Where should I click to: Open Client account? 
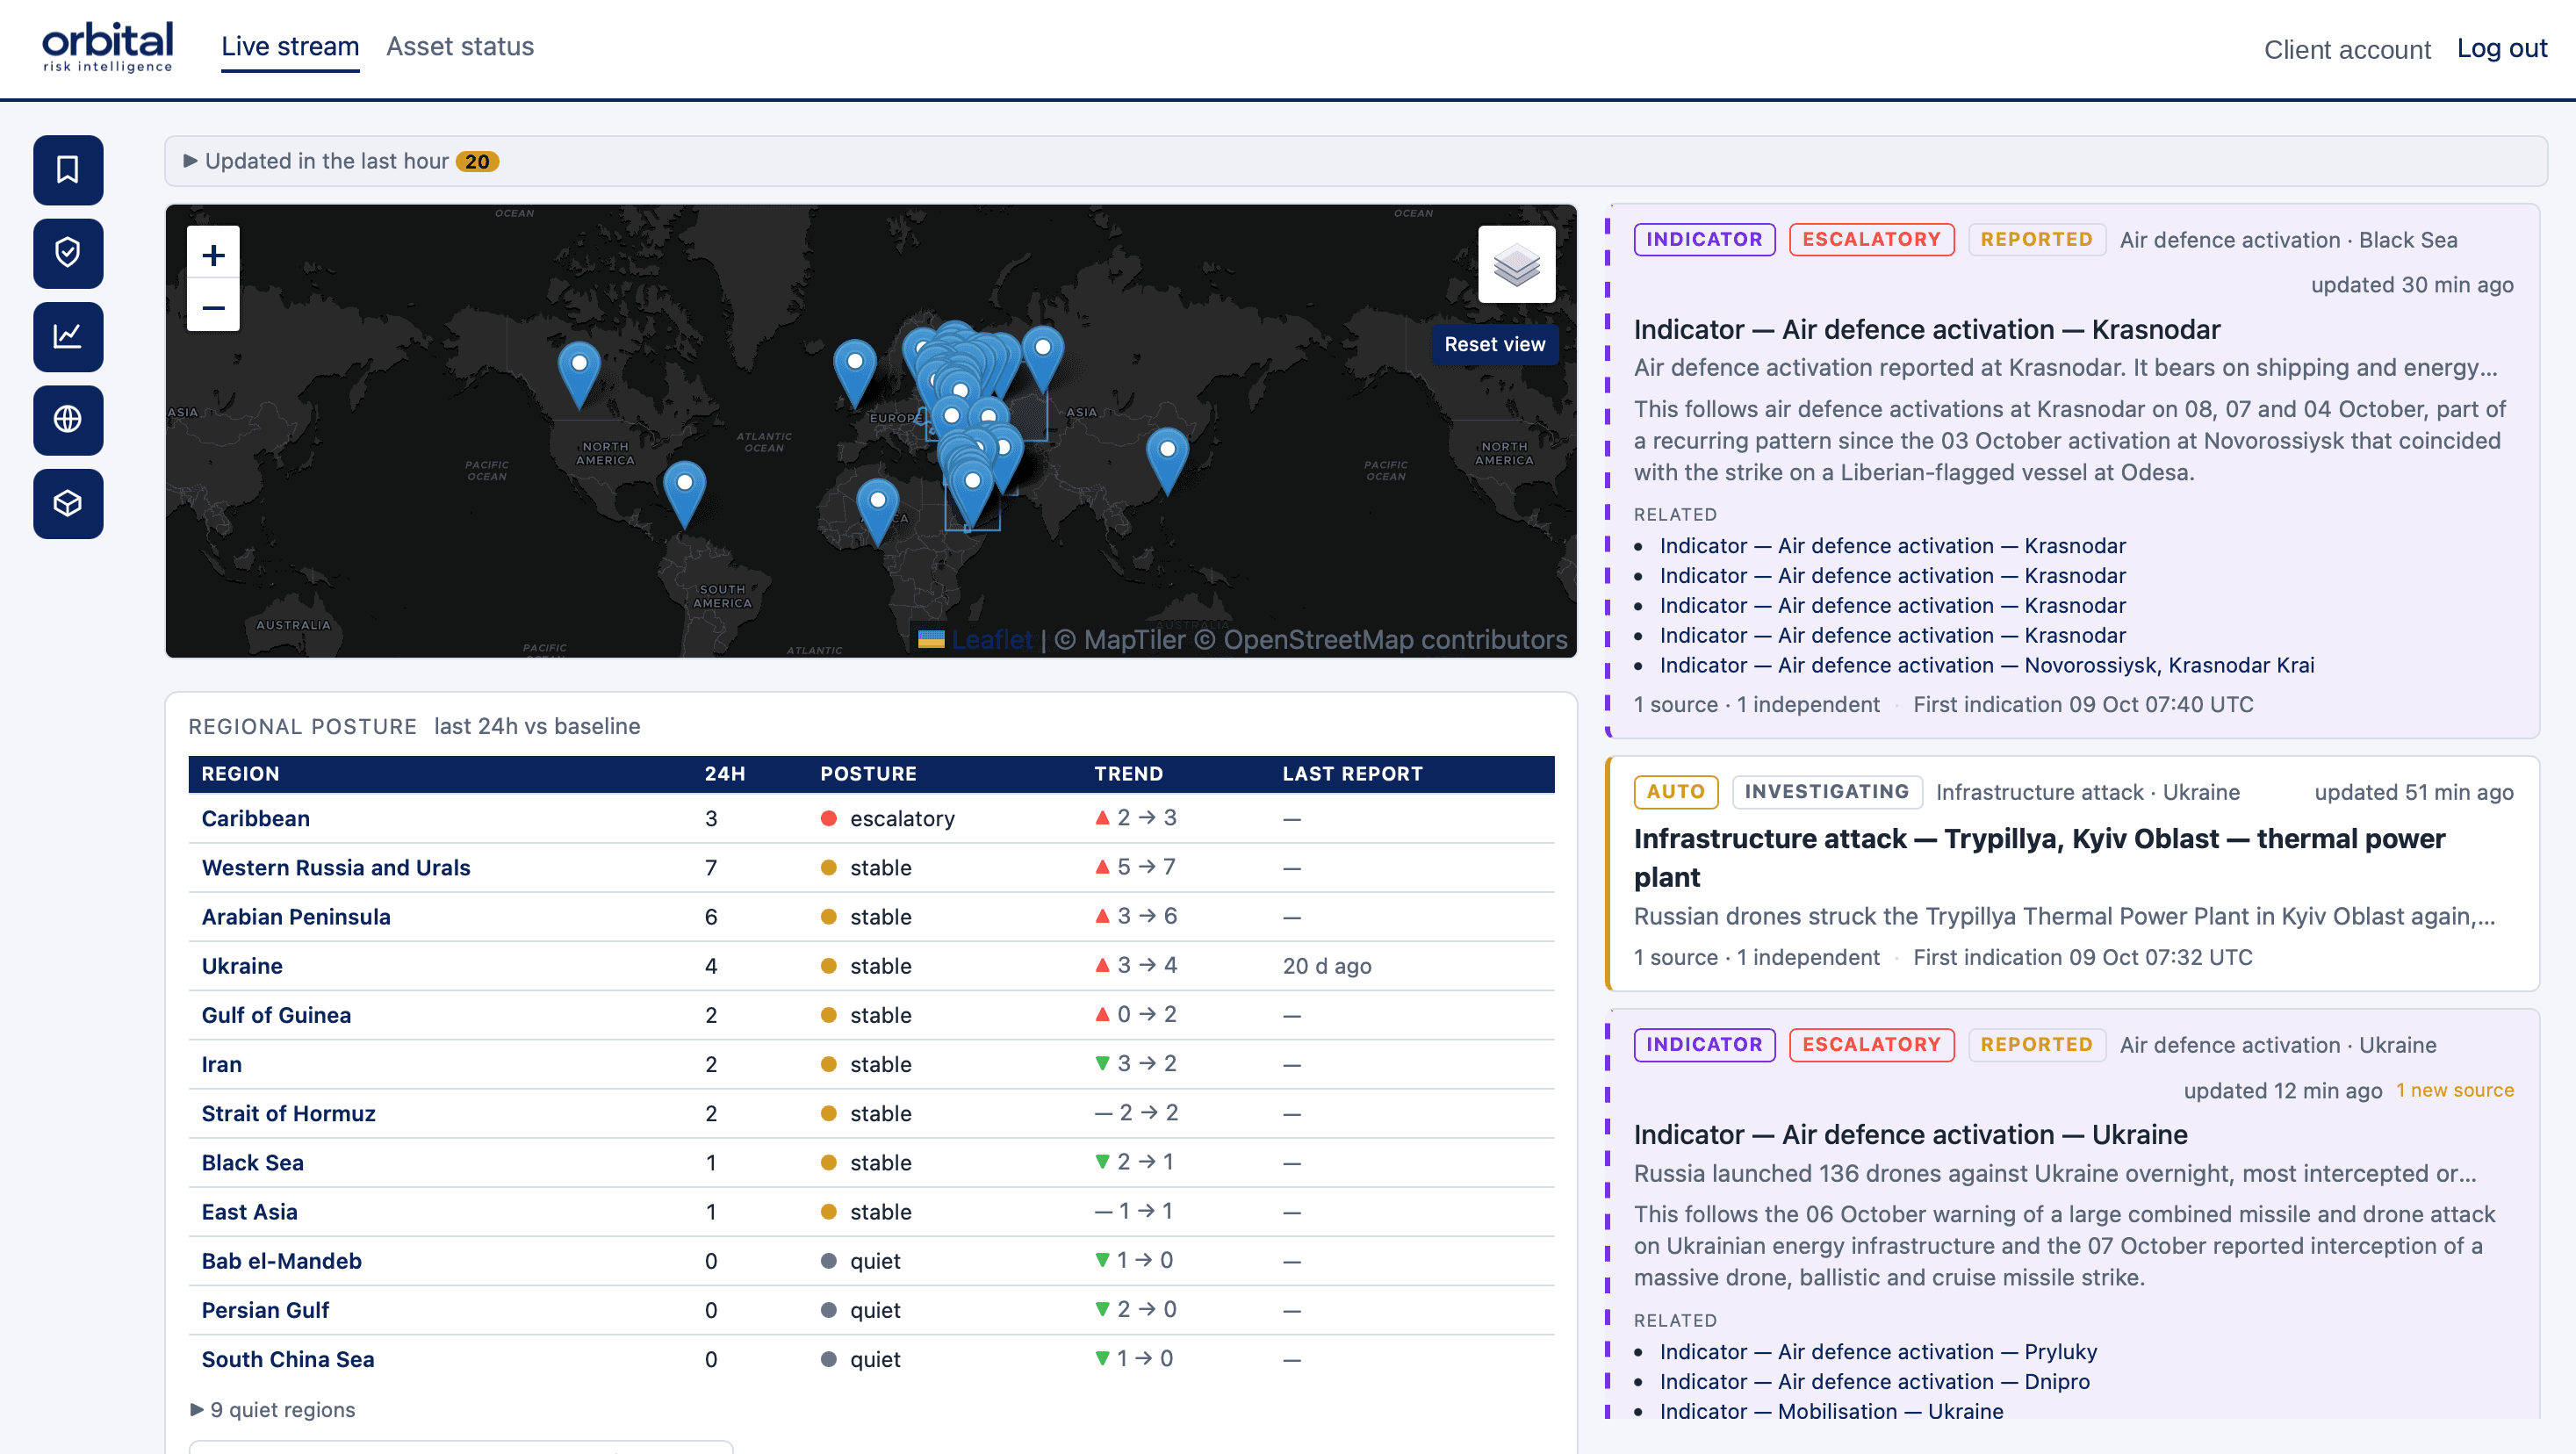tap(2346, 50)
